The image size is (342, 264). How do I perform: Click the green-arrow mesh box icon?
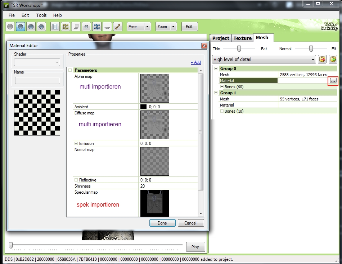(333, 59)
